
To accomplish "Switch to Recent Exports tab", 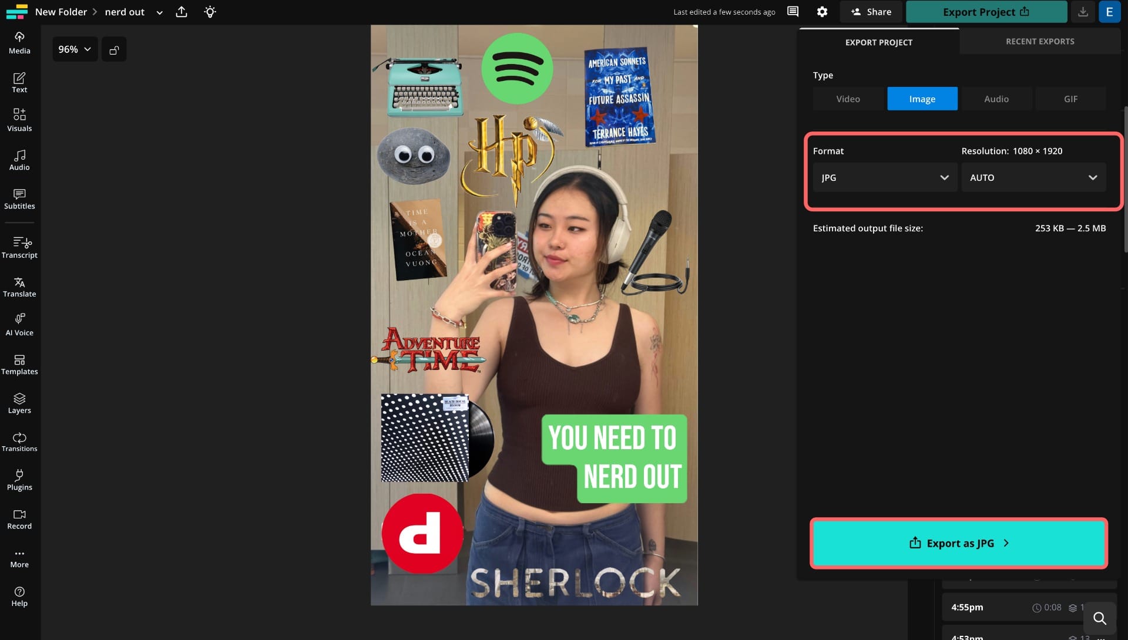I will pos(1039,42).
